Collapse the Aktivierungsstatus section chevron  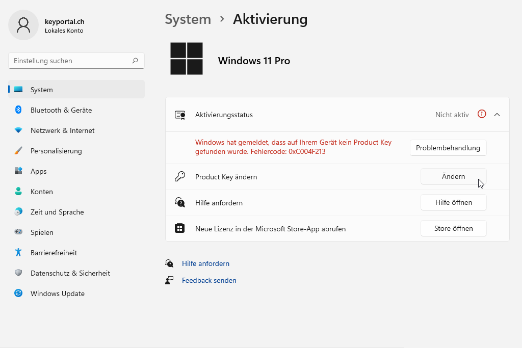497,115
